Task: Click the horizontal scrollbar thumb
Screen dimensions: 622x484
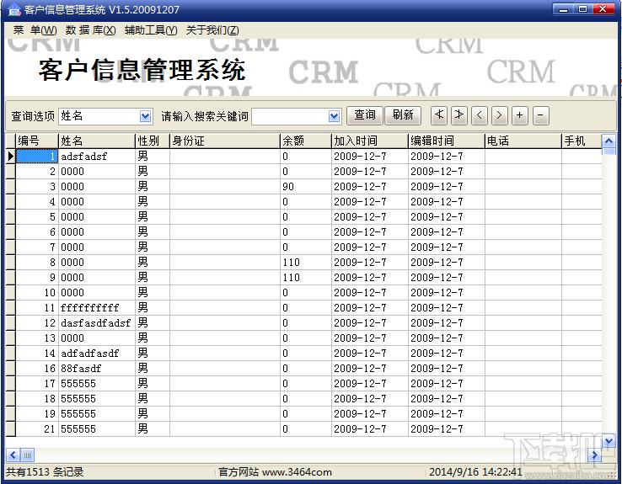Action: point(27,455)
